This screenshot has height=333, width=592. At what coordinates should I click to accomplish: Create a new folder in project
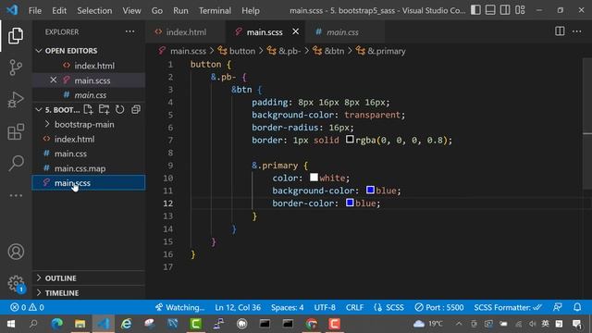[104, 110]
